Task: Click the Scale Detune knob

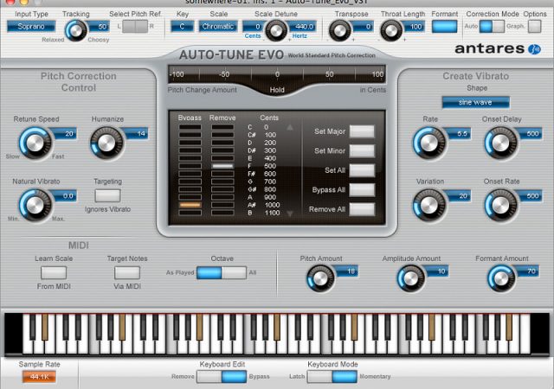Action: coord(275,31)
